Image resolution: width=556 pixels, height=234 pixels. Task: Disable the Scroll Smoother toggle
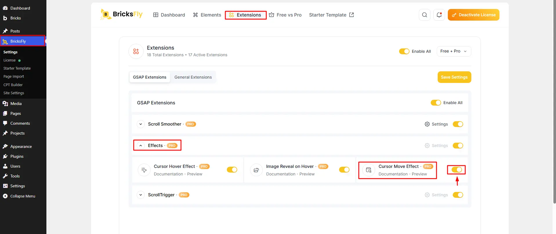click(458, 124)
